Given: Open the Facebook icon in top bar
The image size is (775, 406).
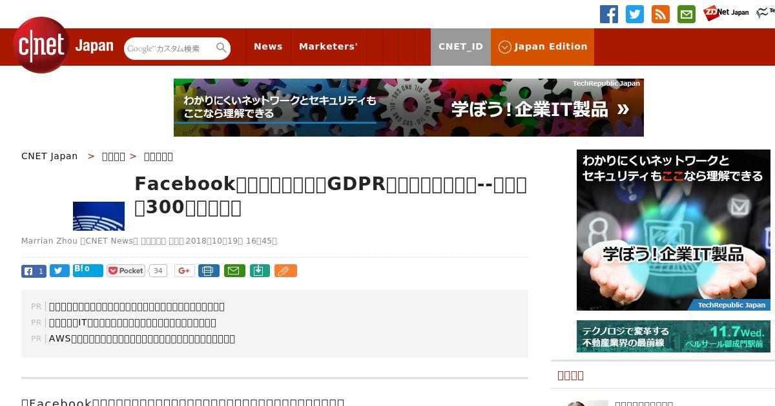Looking at the screenshot, I should [609, 14].
